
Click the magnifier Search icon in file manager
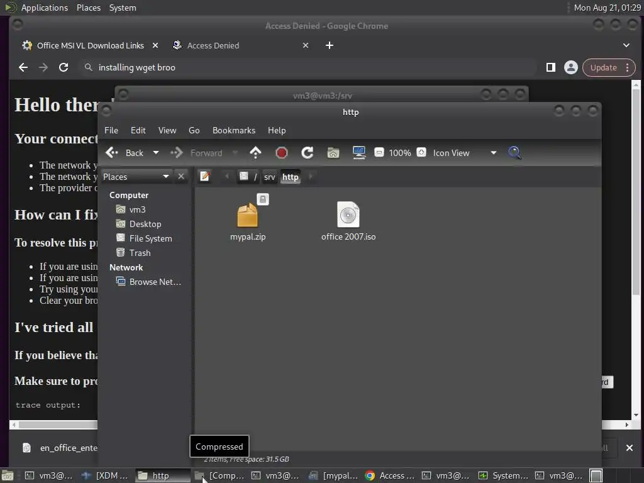click(514, 153)
